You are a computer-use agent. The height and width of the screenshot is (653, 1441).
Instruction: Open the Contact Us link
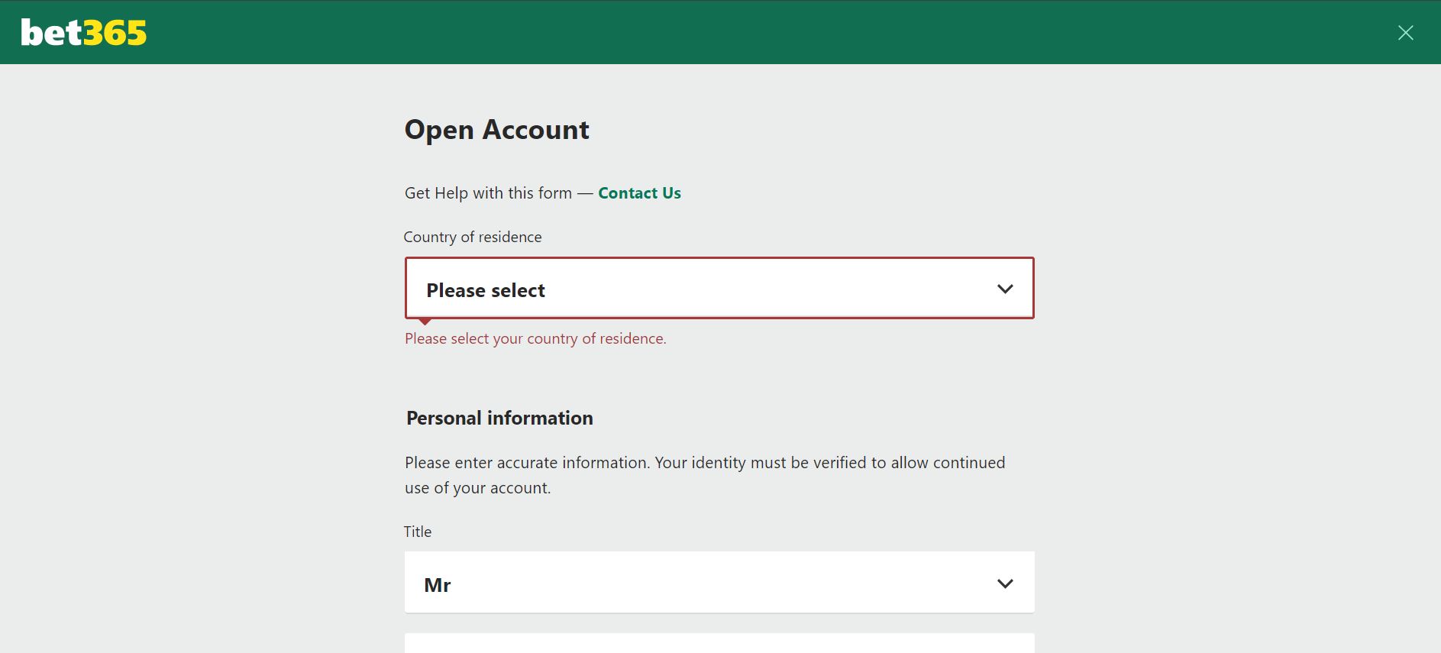point(639,192)
